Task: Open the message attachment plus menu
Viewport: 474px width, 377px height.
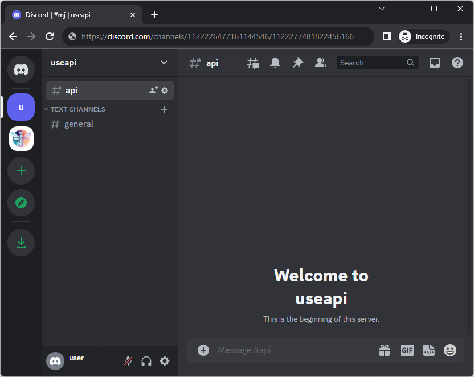Action: tap(203, 350)
